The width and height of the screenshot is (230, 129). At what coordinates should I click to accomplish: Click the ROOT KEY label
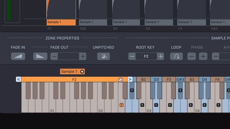pos(145,47)
